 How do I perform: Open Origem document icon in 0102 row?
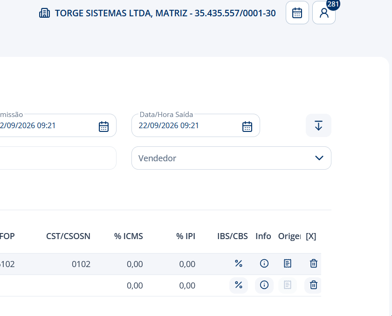288,263
